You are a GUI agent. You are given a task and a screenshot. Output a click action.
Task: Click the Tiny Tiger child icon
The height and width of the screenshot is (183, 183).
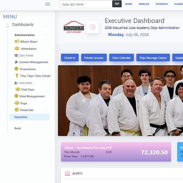tap(17, 75)
